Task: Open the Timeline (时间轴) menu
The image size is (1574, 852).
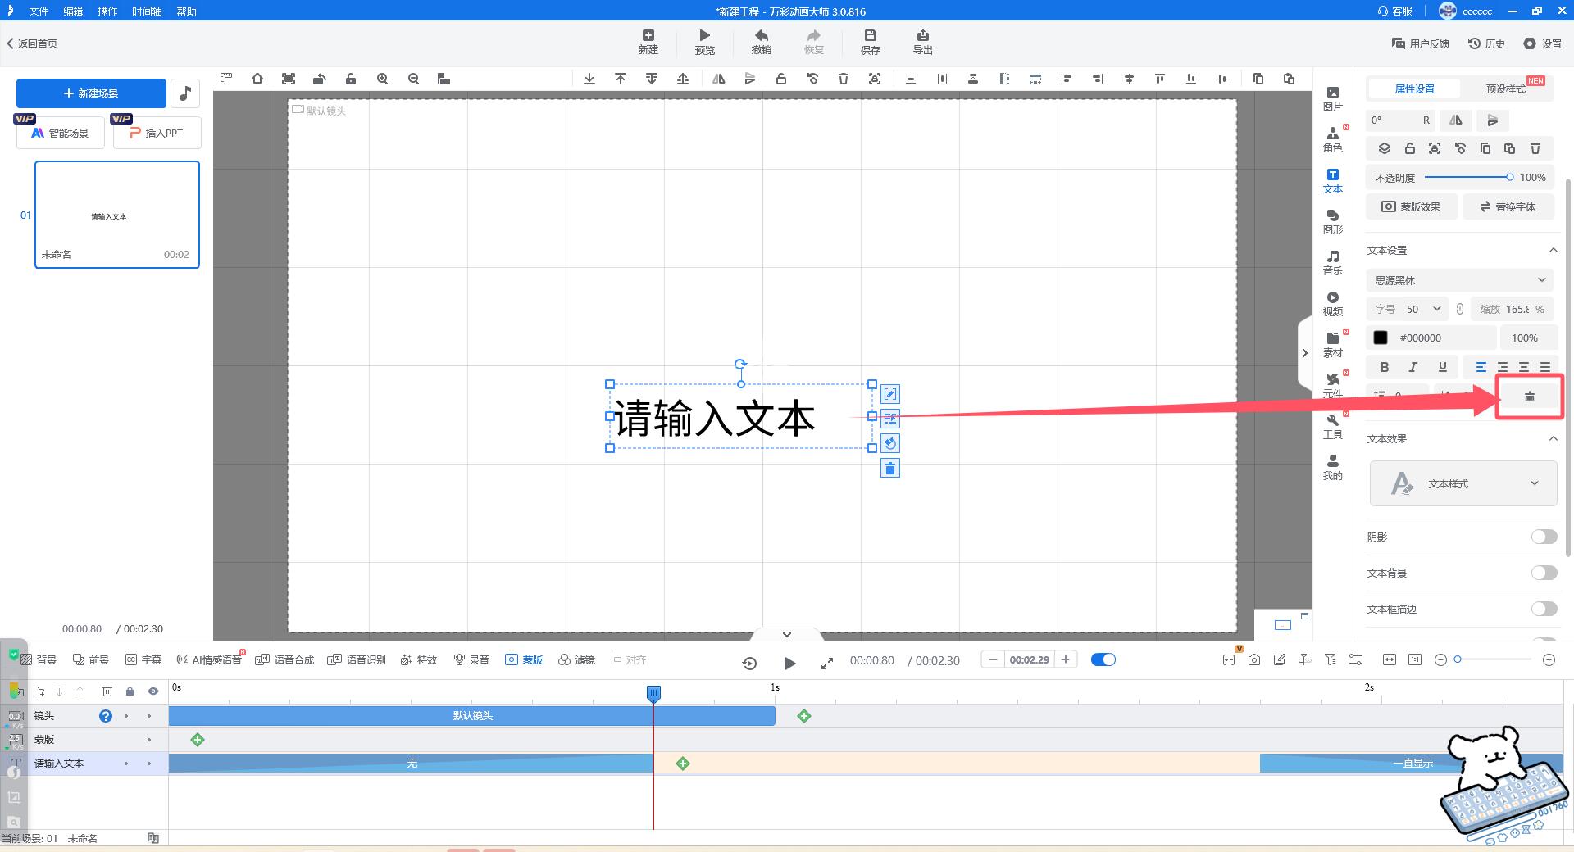Action: (x=146, y=11)
